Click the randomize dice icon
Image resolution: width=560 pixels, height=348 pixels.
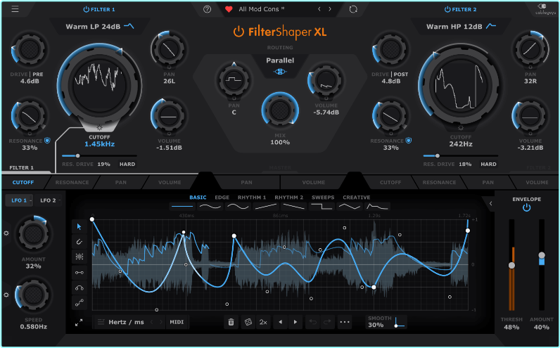(x=248, y=322)
